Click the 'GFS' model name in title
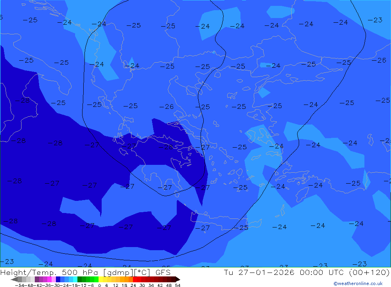This screenshot has height=287, width=391. tap(163, 272)
